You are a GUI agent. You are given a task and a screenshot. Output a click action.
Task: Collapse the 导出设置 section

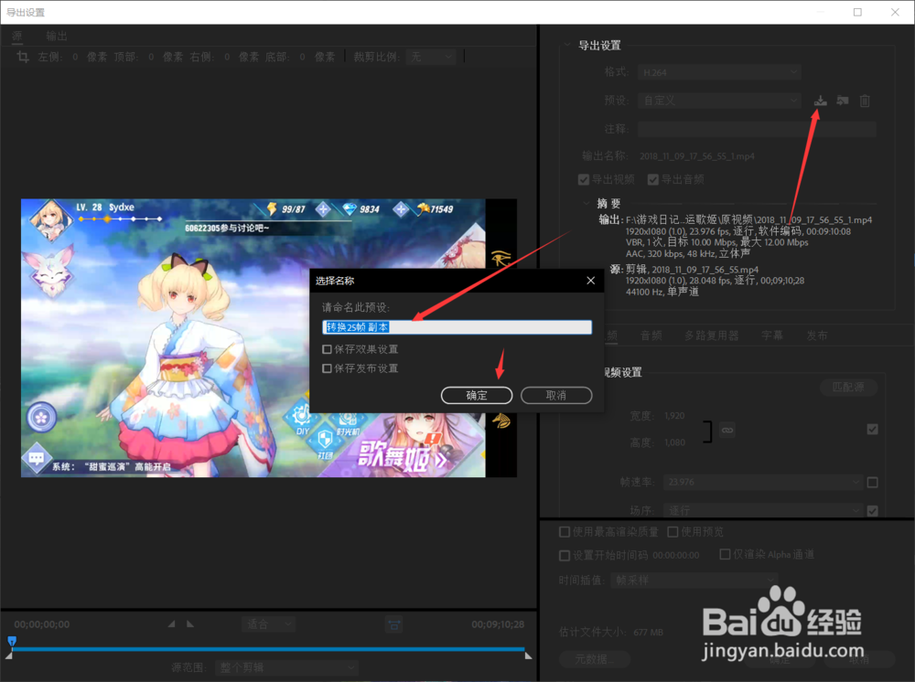567,45
